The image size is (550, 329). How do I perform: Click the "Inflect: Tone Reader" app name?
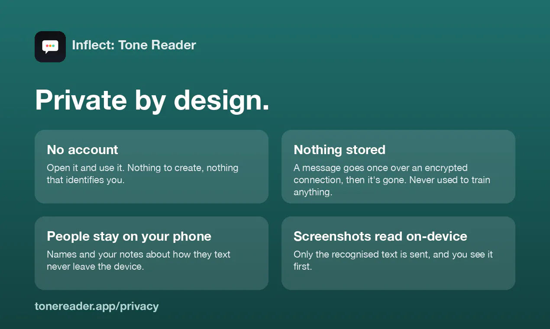[x=134, y=45]
